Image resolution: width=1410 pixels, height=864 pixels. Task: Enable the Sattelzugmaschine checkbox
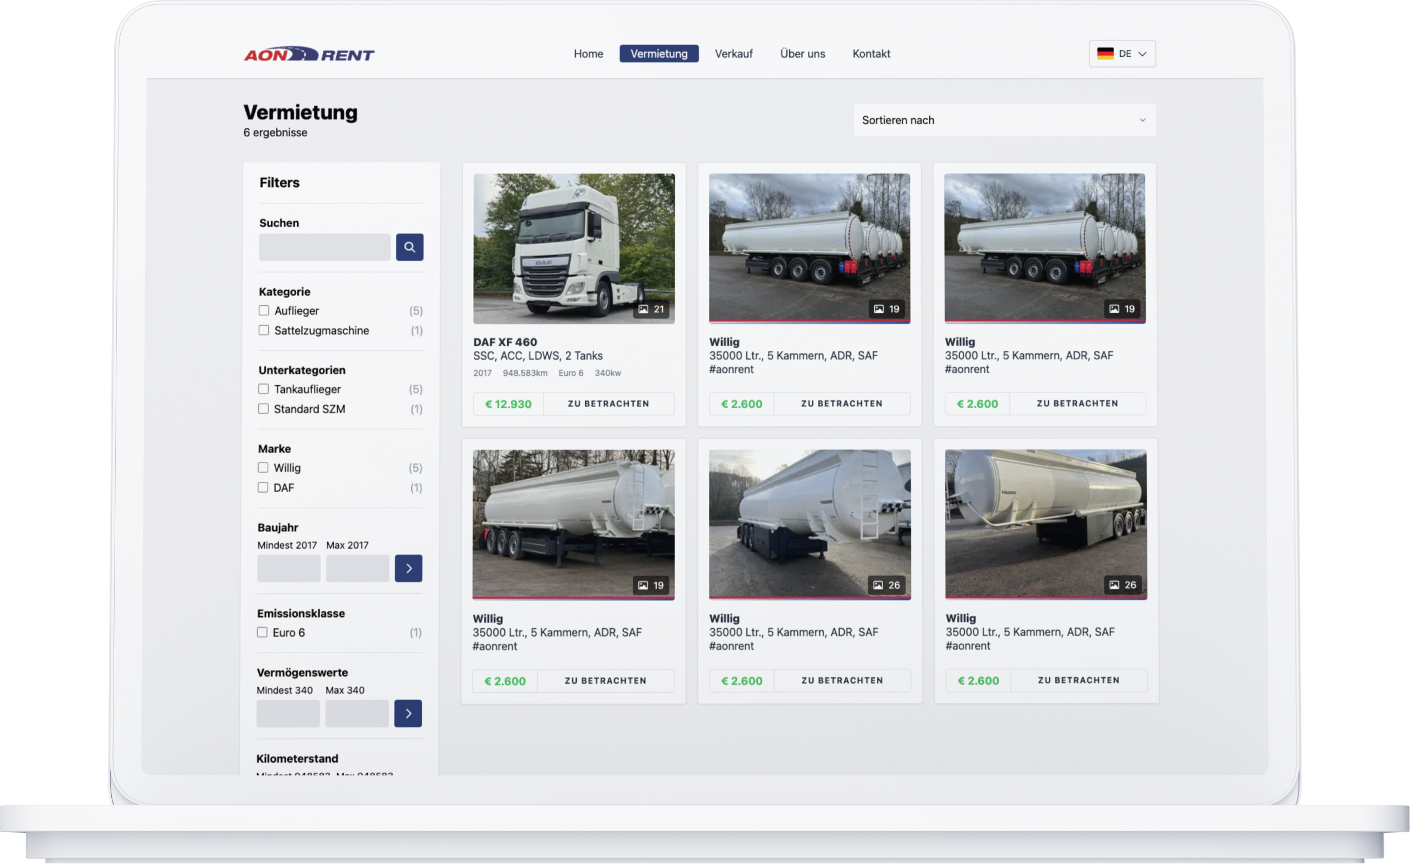pyautogui.click(x=264, y=330)
